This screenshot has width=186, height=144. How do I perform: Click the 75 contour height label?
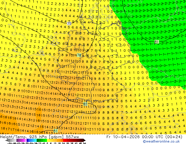click(69, 24)
